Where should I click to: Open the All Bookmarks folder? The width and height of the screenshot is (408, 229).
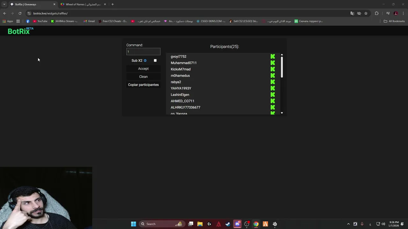tap(394, 21)
